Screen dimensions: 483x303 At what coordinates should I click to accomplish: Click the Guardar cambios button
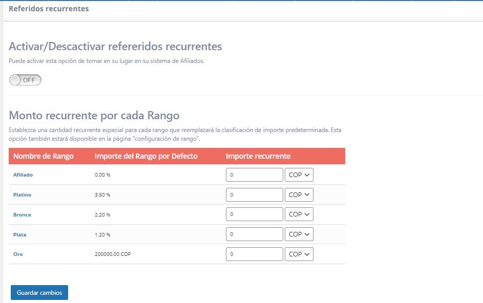click(x=39, y=292)
